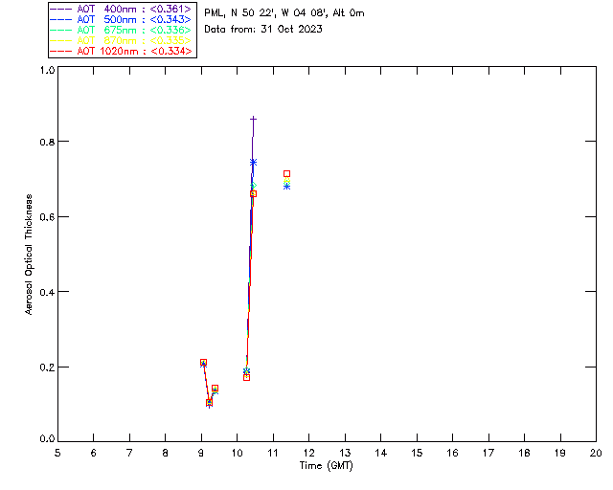The height and width of the screenshot is (490, 613).
Task: Click the purple plus marker at the curve peak
Action: click(253, 119)
